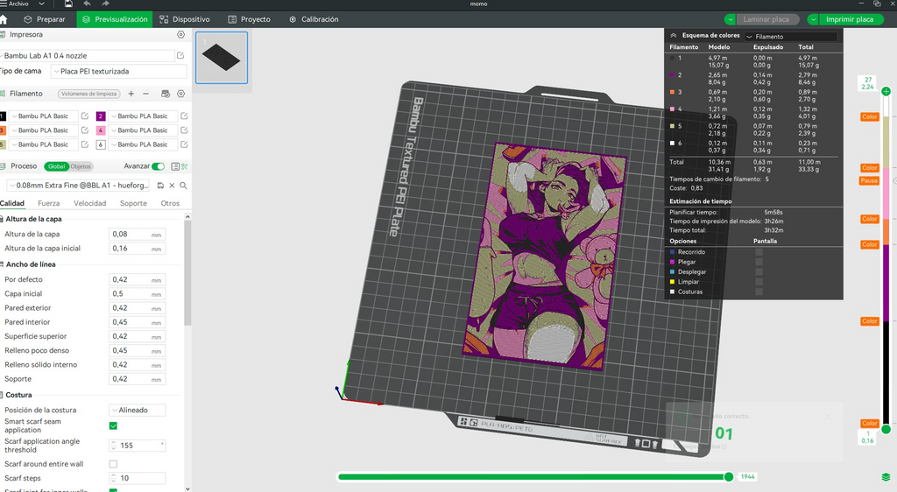This screenshot has width=897, height=492.
Task: Open filament 2 material dropdown
Action: tap(143, 116)
